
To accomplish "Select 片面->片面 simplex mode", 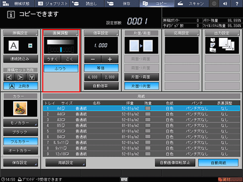I will [141, 86].
